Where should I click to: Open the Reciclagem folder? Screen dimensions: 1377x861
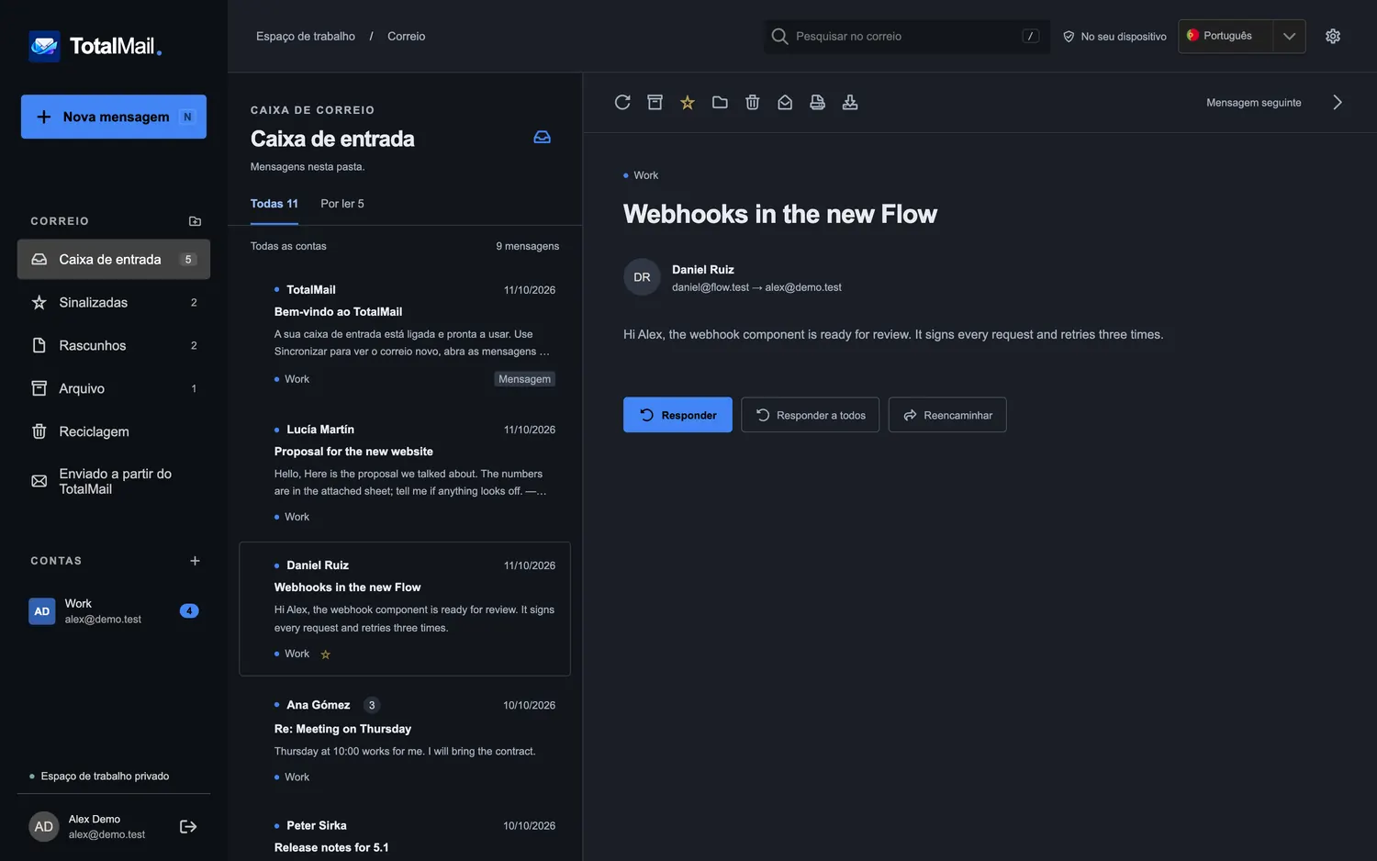pos(114,432)
